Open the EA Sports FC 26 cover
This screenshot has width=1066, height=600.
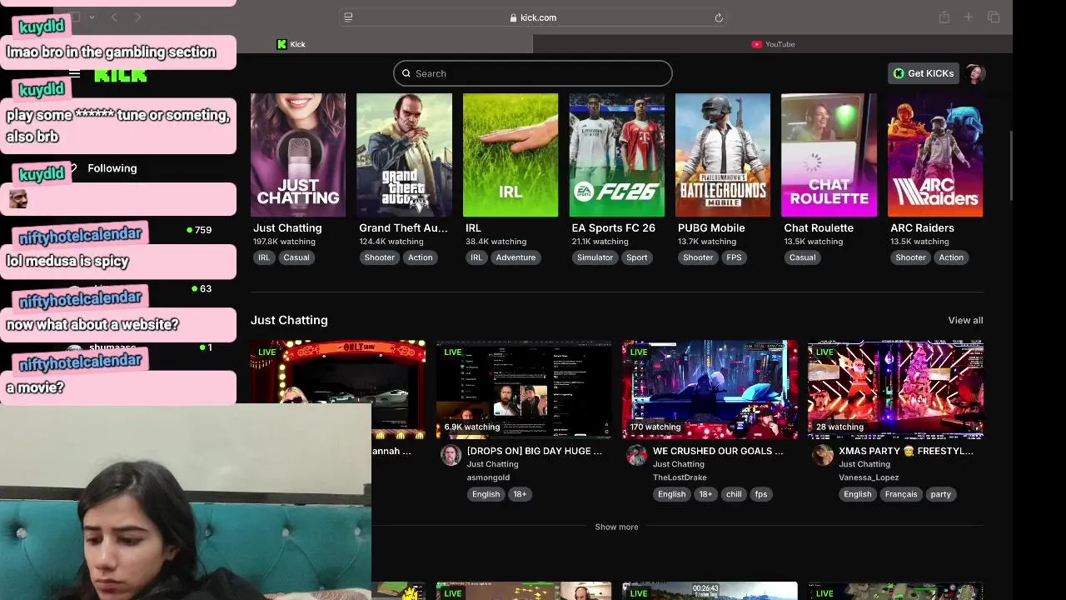click(616, 155)
